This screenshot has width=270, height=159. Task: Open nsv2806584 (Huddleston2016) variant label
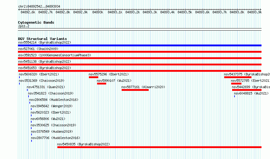coord(54,100)
